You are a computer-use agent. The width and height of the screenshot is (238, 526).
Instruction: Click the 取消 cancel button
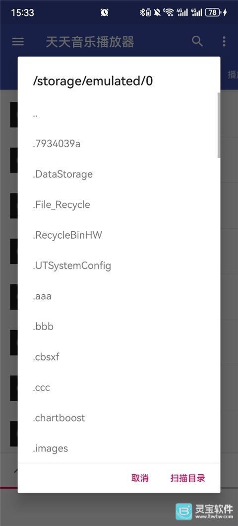pos(140,478)
